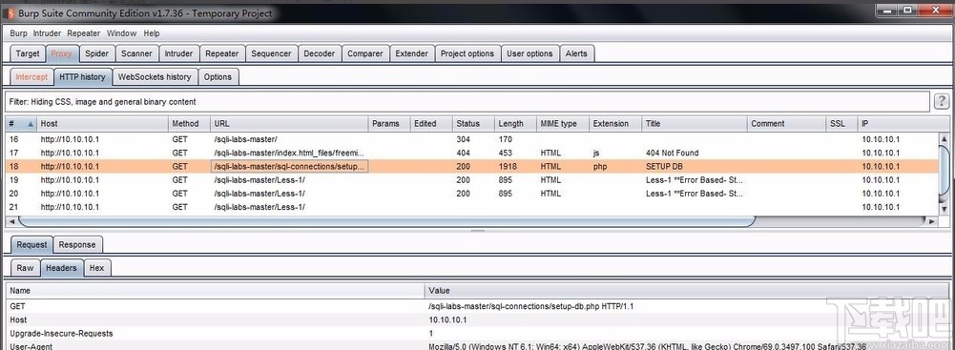Viewport: 955px width, 350px height.
Task: Sort history by the Params column
Action: [389, 124]
